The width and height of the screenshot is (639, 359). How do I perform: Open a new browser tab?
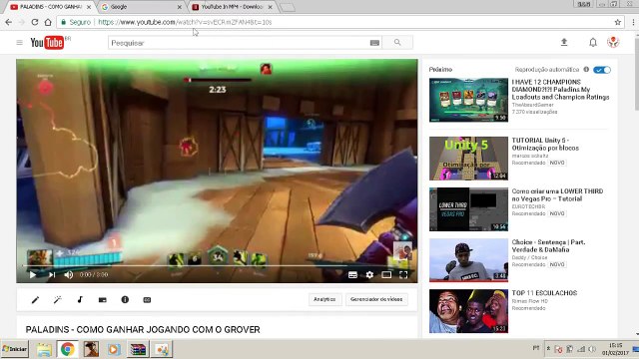click(x=288, y=7)
